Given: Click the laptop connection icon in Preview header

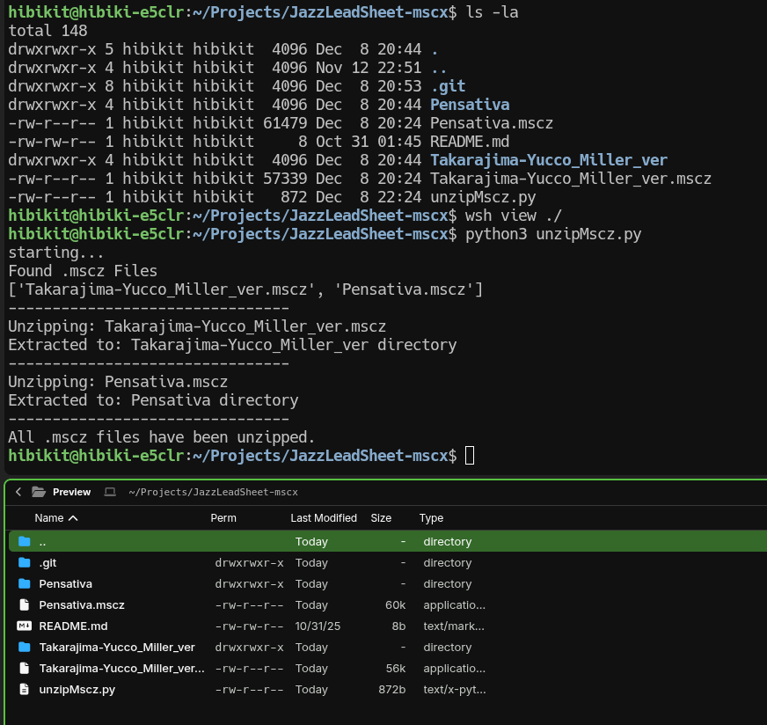Looking at the screenshot, I should [110, 492].
